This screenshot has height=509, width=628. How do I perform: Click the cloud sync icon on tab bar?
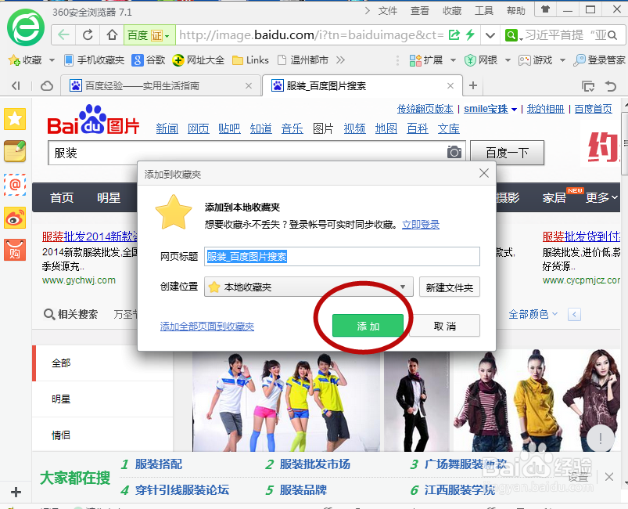coord(47,86)
